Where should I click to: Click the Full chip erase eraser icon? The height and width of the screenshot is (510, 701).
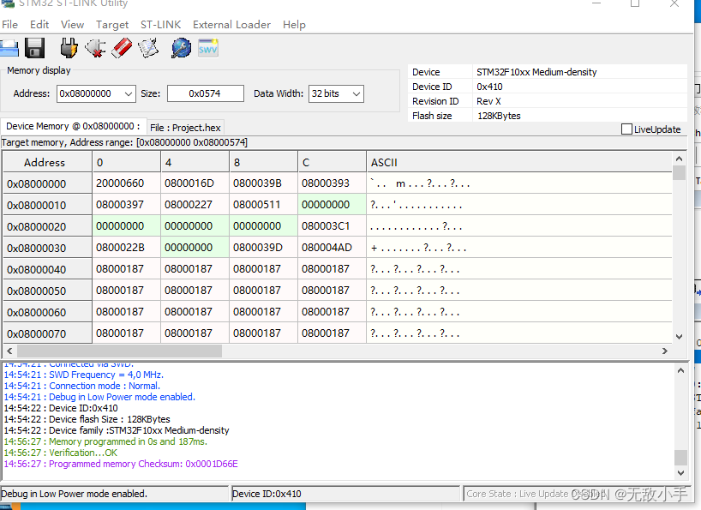click(122, 48)
